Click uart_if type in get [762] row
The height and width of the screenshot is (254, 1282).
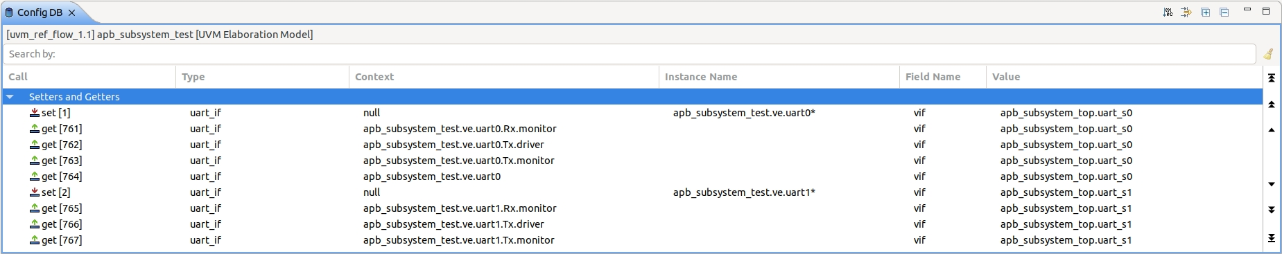point(205,145)
